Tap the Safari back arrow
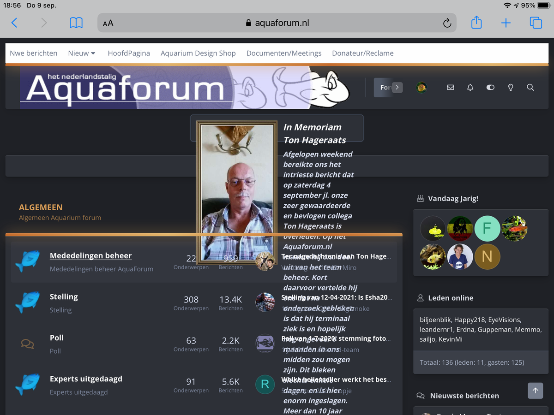 click(14, 23)
